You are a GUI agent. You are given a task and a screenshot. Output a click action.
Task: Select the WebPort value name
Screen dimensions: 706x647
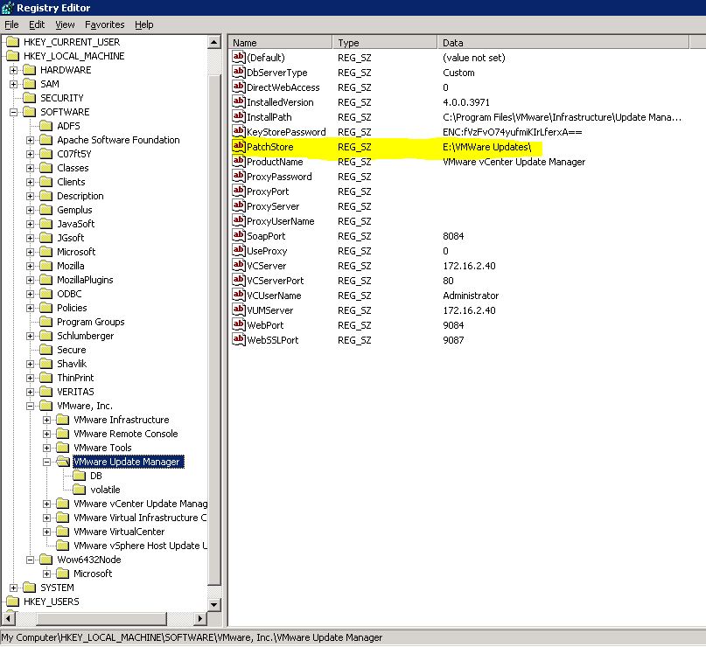coord(265,325)
